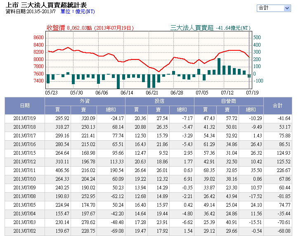Click the 單位：億元(NT) unit label

point(78,12)
